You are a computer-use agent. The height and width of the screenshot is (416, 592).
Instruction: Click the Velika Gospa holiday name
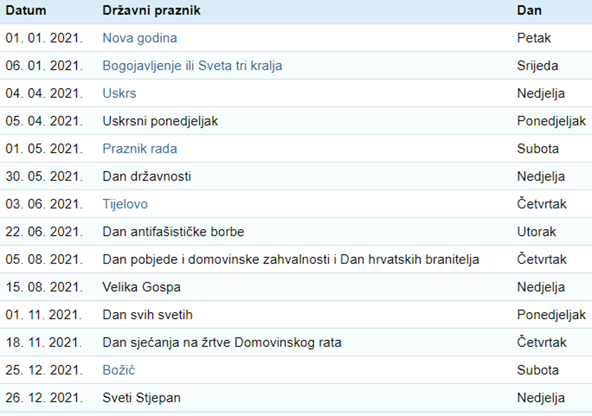142,287
